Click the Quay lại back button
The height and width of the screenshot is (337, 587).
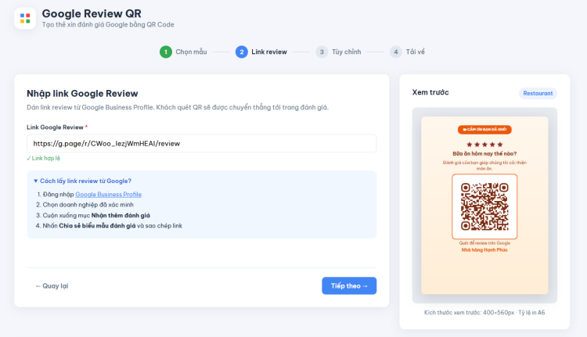click(52, 285)
